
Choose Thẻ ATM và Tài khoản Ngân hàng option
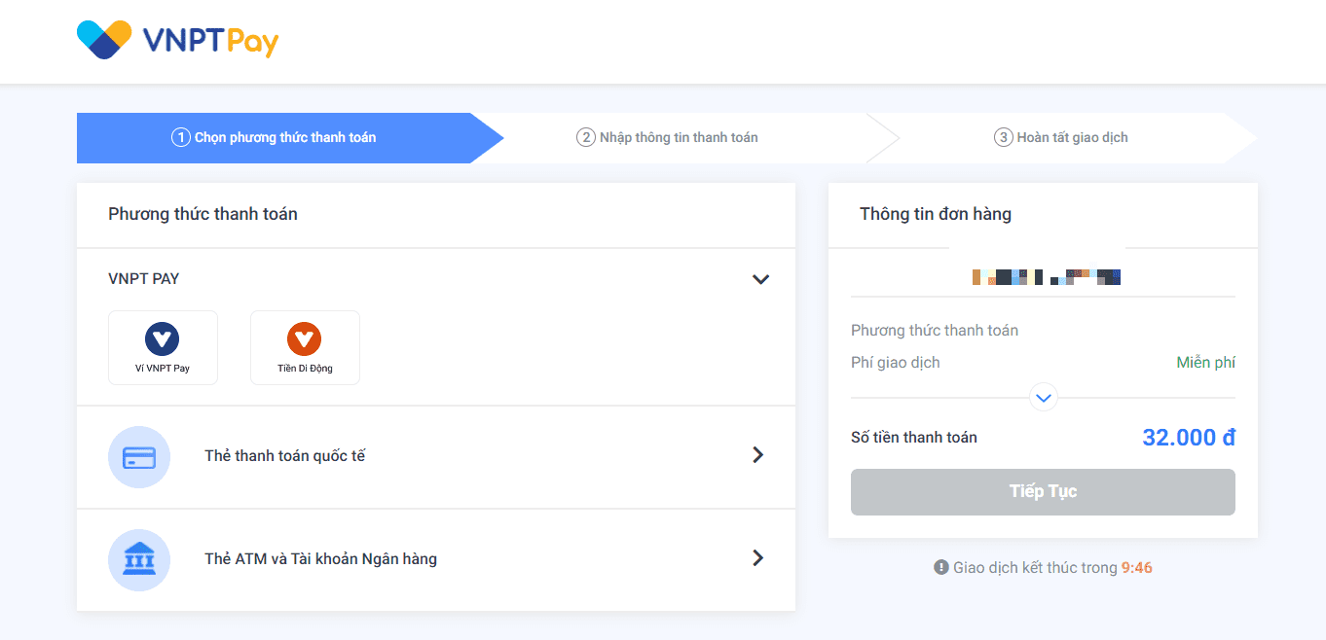point(436,560)
